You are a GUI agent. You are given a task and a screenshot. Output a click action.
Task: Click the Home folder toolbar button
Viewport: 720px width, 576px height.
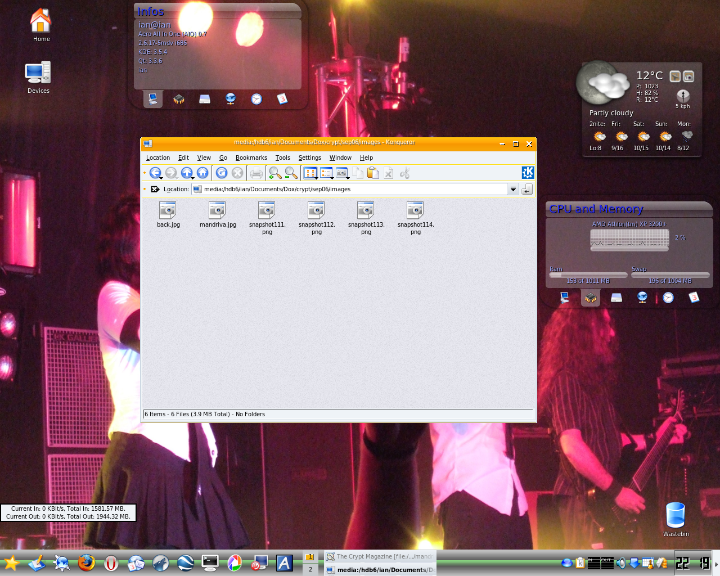pyautogui.click(x=202, y=173)
